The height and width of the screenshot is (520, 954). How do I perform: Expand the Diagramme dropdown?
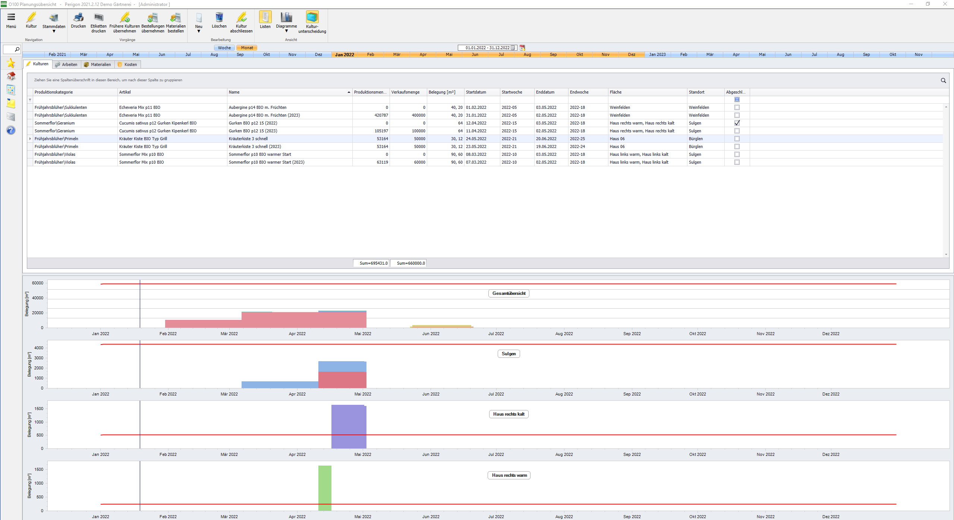[286, 31]
